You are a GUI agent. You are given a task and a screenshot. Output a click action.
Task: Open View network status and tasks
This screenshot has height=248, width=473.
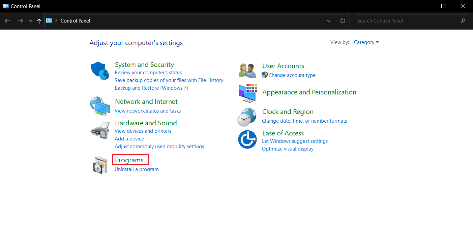[148, 111]
